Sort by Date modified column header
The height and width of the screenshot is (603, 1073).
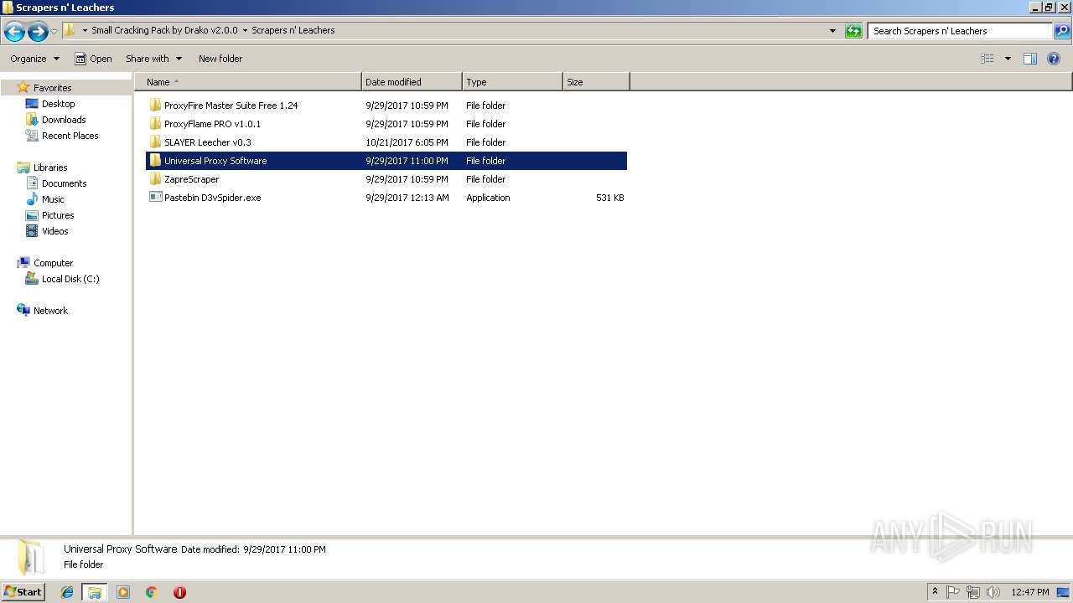(x=412, y=82)
